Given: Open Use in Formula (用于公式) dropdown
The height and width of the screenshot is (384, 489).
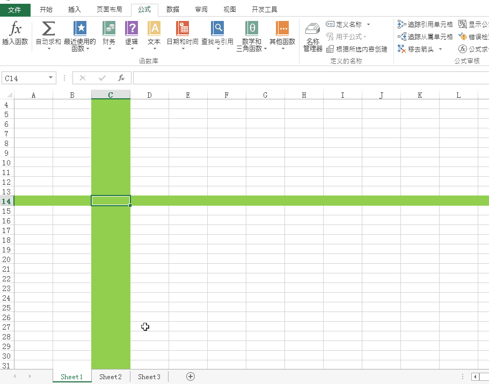Looking at the screenshot, I should point(346,37).
